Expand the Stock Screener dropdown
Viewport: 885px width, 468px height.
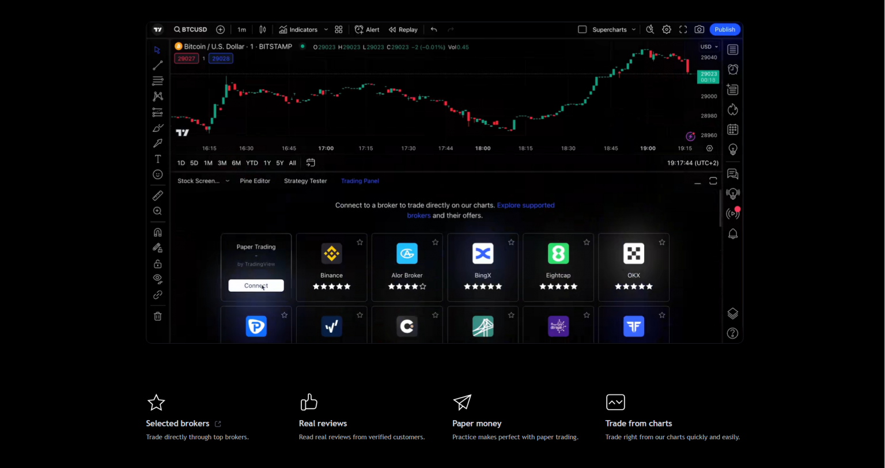coord(228,181)
